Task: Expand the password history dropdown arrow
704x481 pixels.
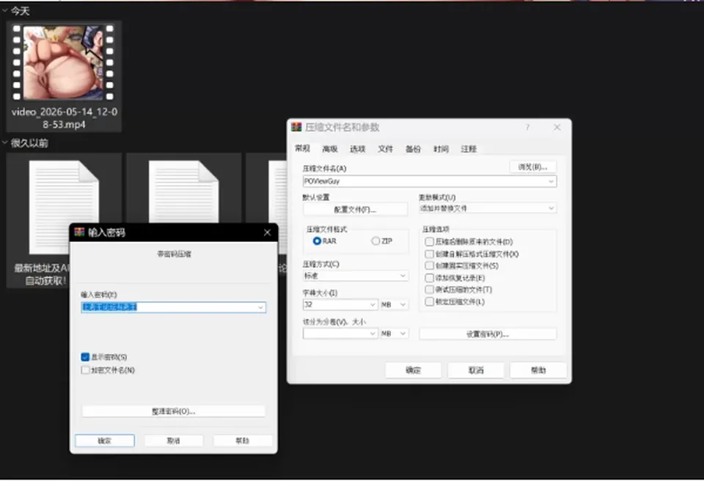Action: [260, 308]
